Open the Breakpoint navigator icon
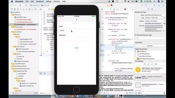The image size is (175, 98). click(33, 9)
